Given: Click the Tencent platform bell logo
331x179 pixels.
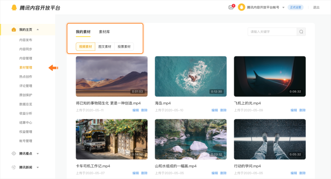Looking at the screenshot, I should click(14, 8).
